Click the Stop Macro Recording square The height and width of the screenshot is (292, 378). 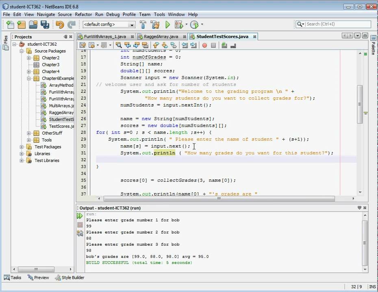(213, 45)
